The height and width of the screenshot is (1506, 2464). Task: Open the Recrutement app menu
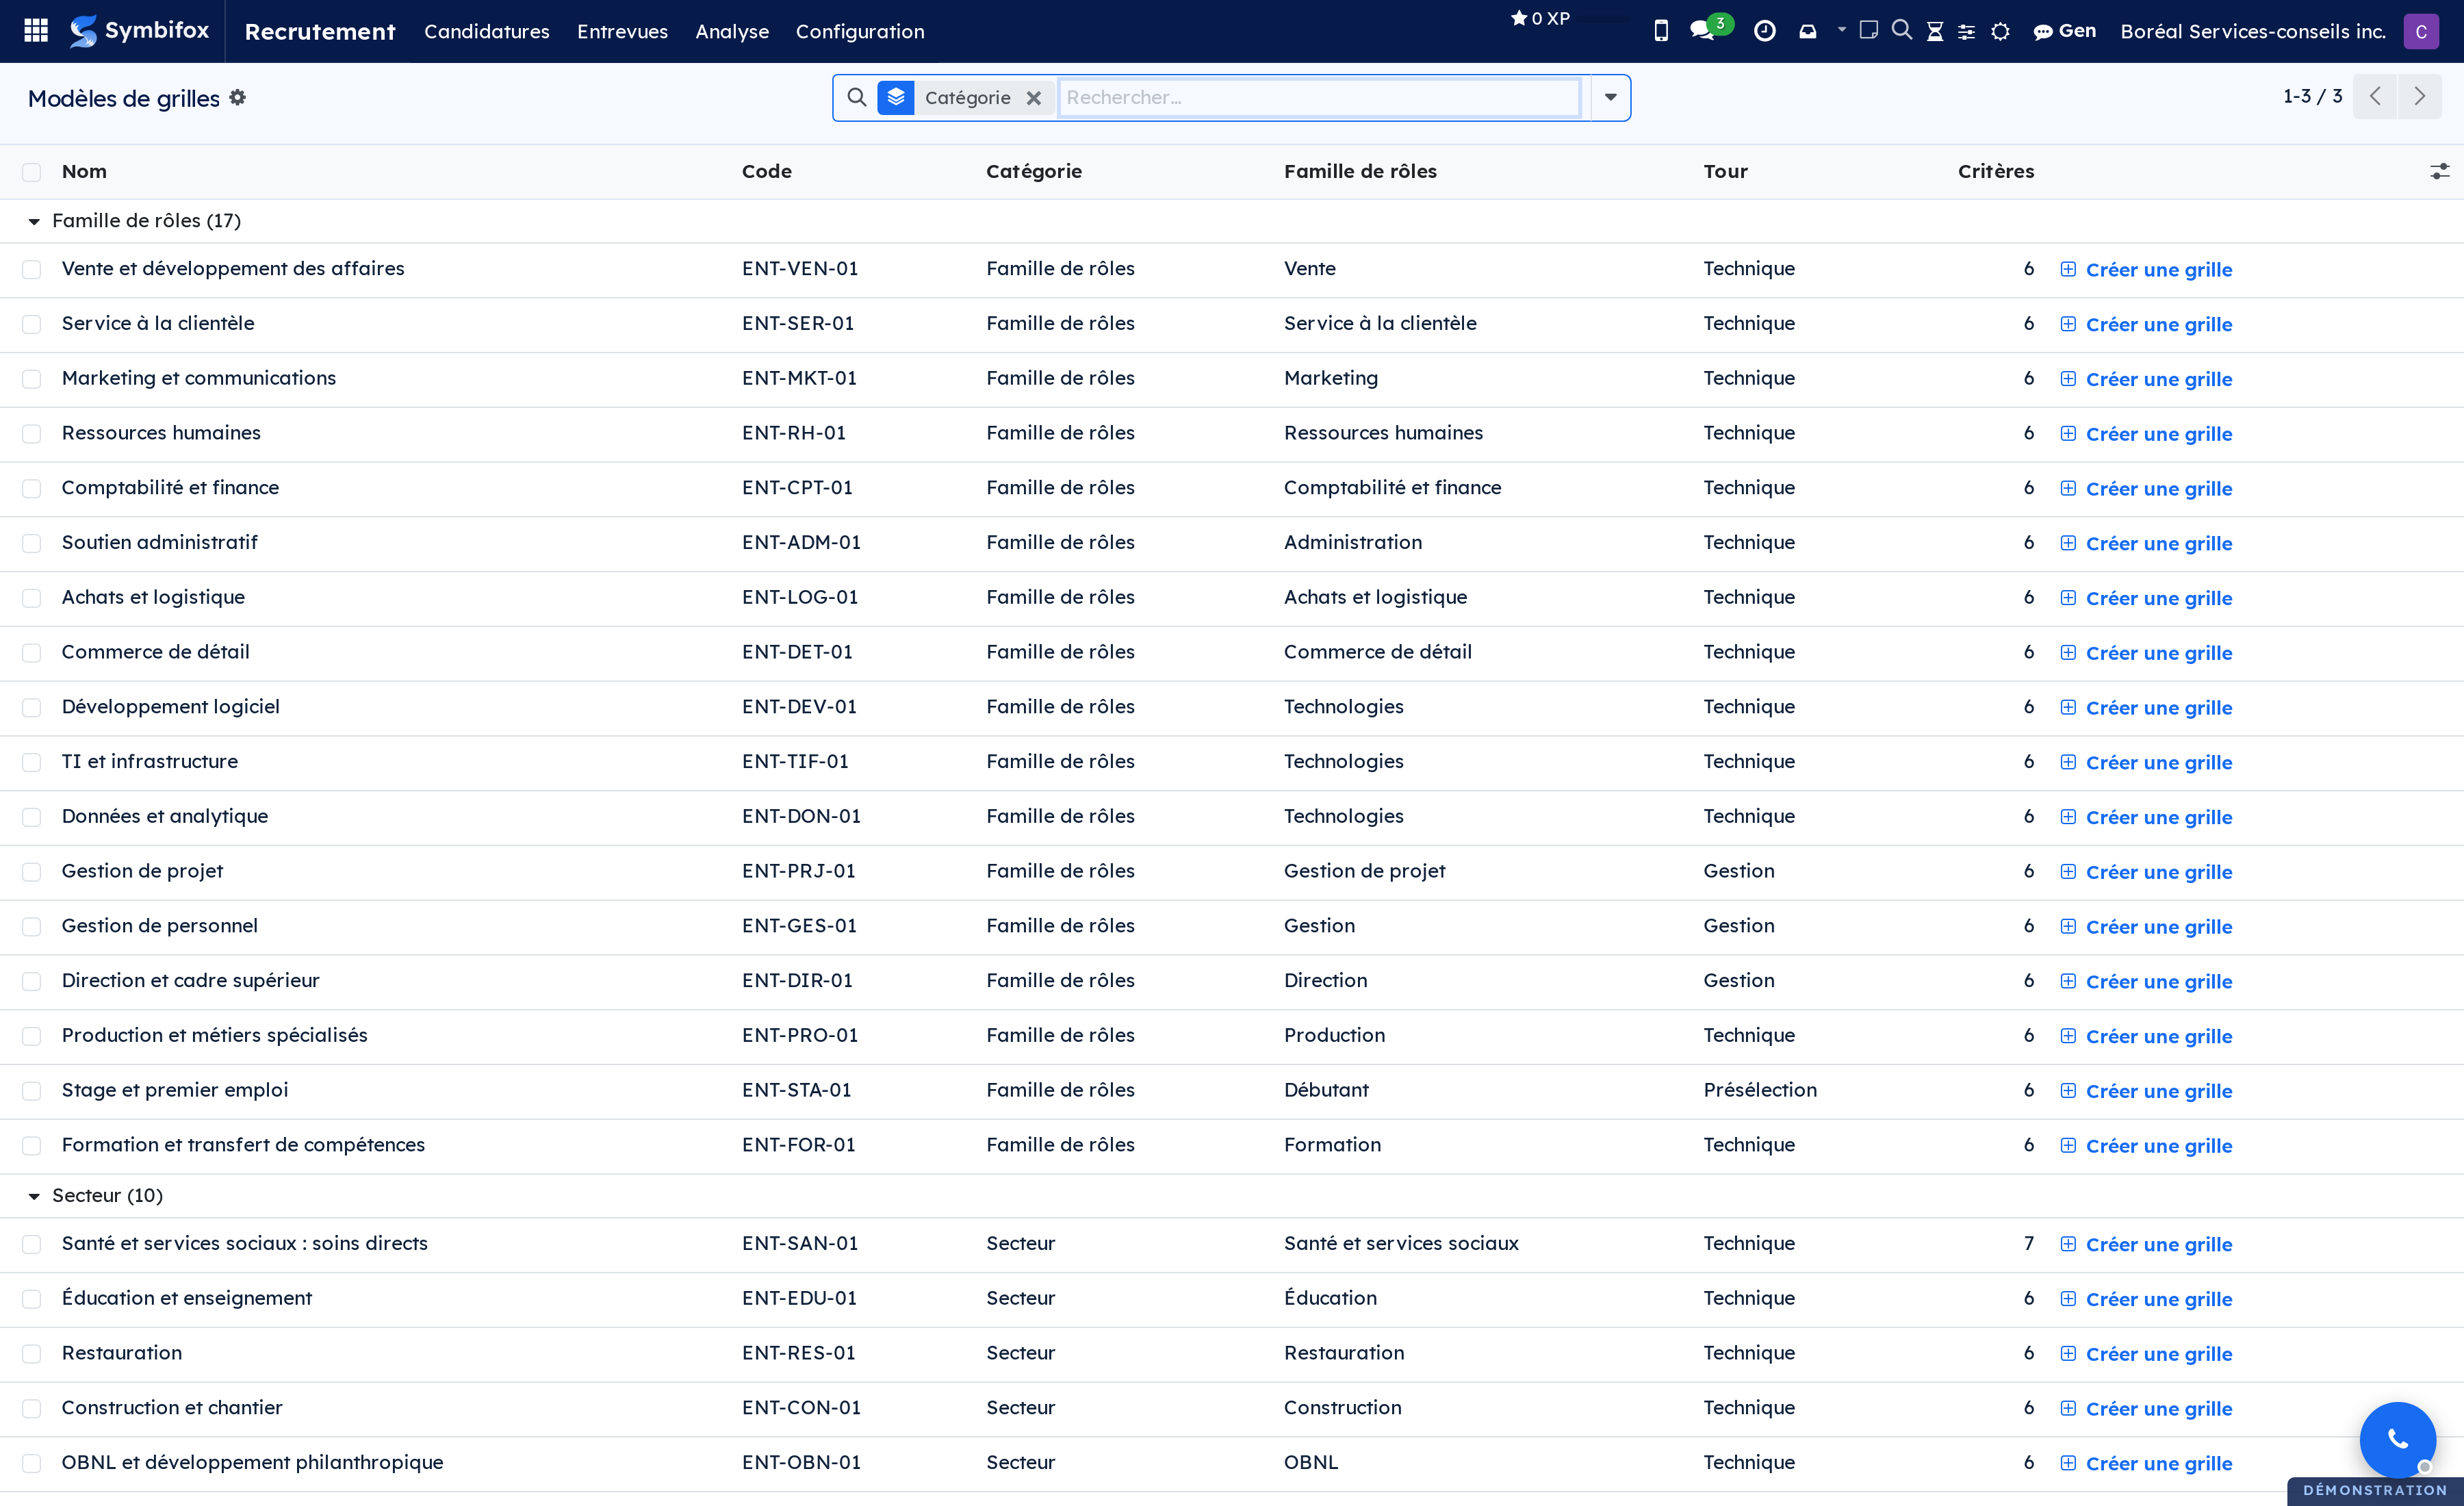320,31
